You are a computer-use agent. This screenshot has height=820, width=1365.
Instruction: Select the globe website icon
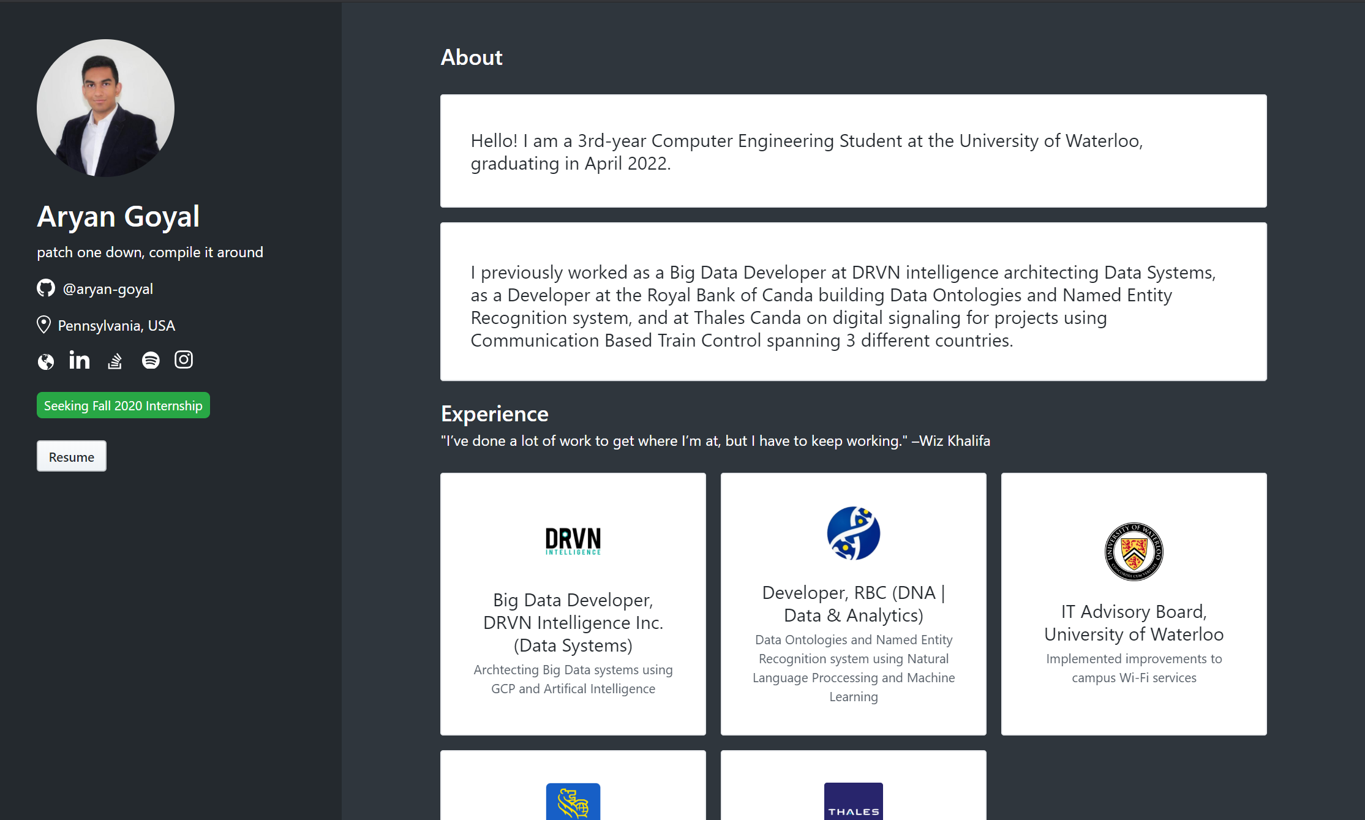[x=44, y=361]
